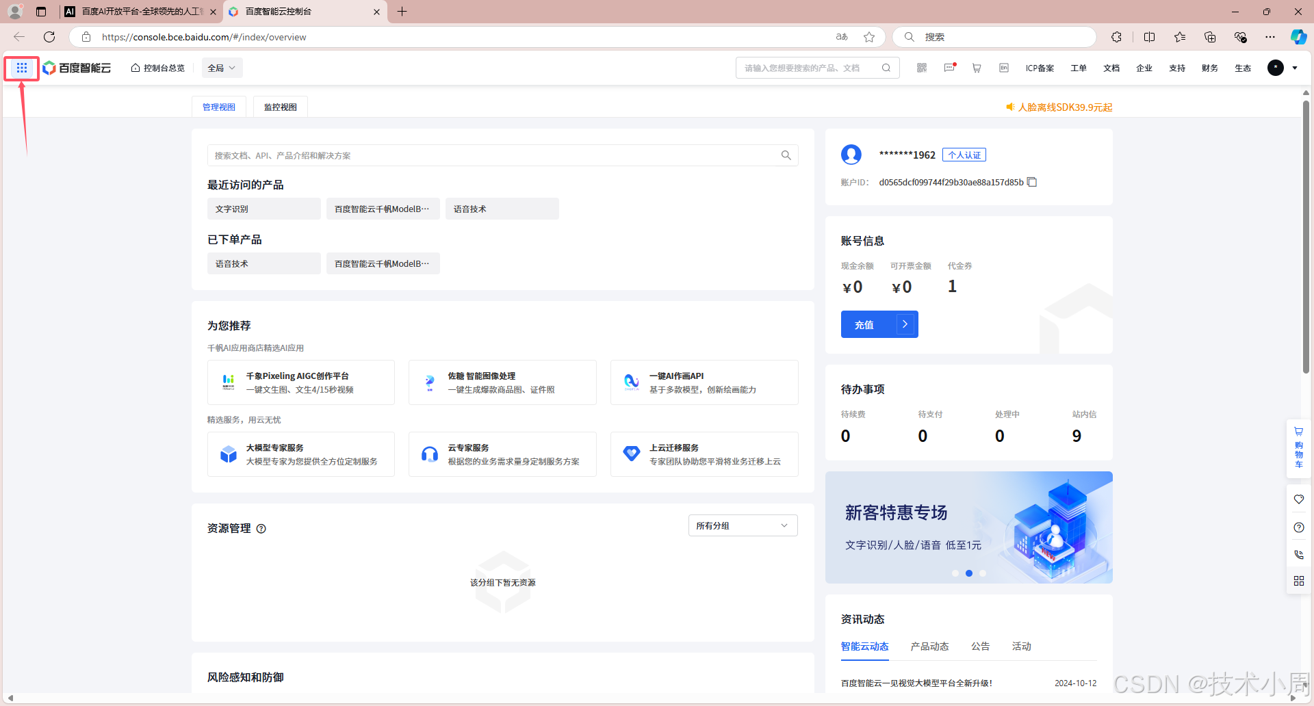The height and width of the screenshot is (706, 1314).
Task: Open 云专家服务 card
Action: pos(502,454)
